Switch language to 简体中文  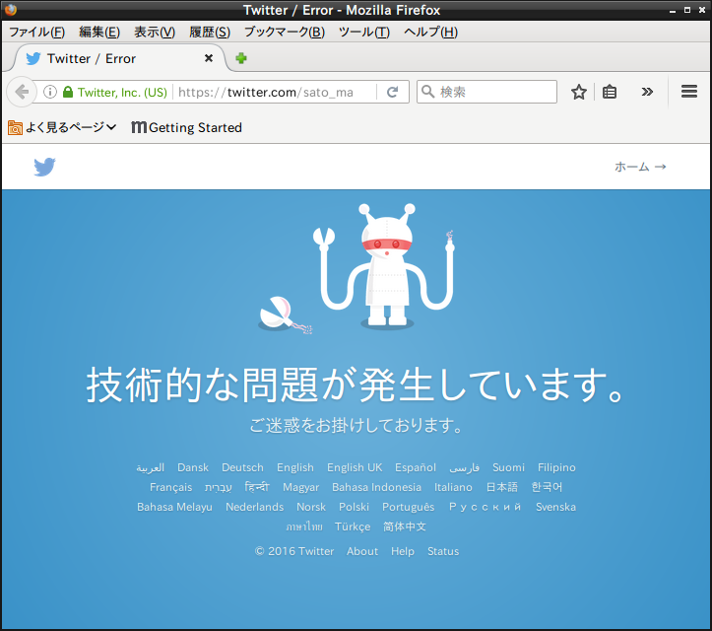[x=405, y=526]
